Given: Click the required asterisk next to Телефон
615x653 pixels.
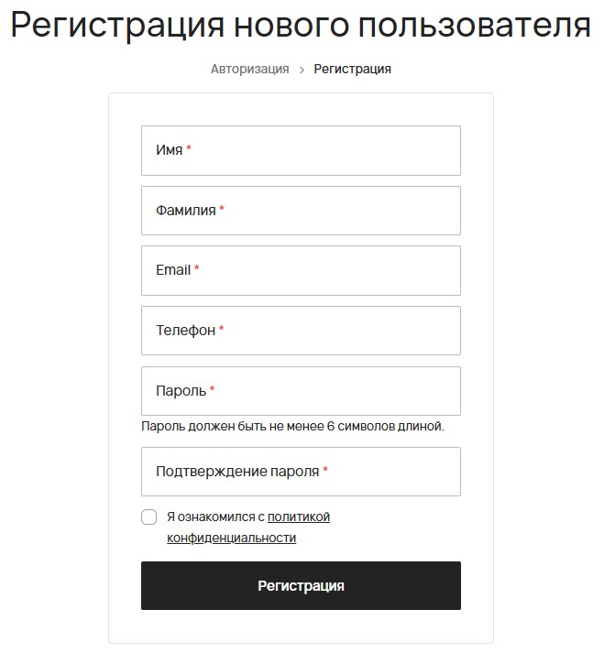Looking at the screenshot, I should coord(222,330).
